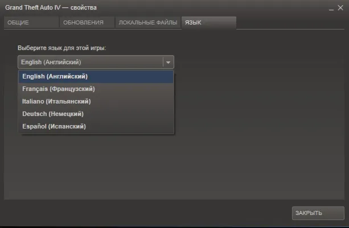Select Español (Испанский) option

[x=96, y=126]
